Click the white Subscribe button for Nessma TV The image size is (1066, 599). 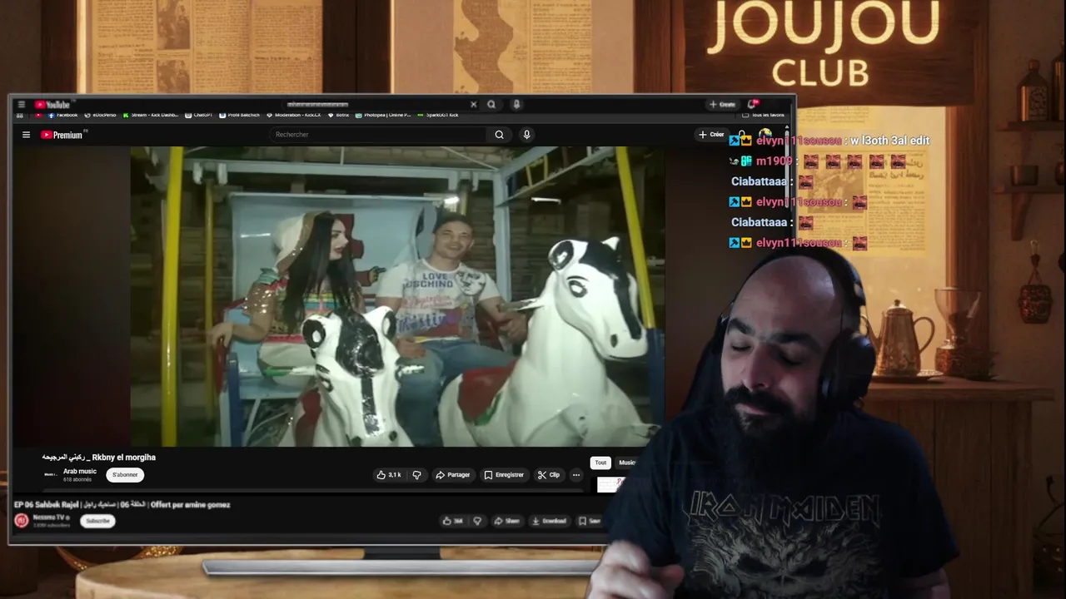click(x=97, y=521)
